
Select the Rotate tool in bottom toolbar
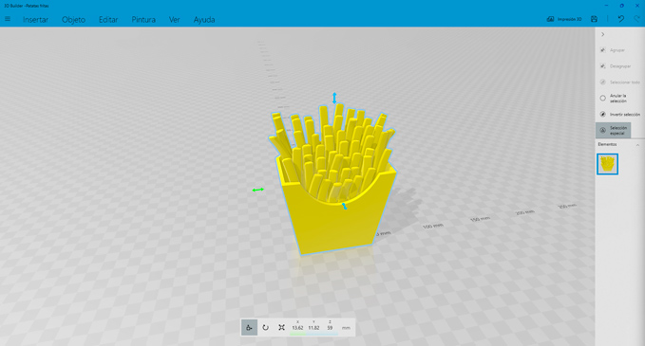click(265, 328)
